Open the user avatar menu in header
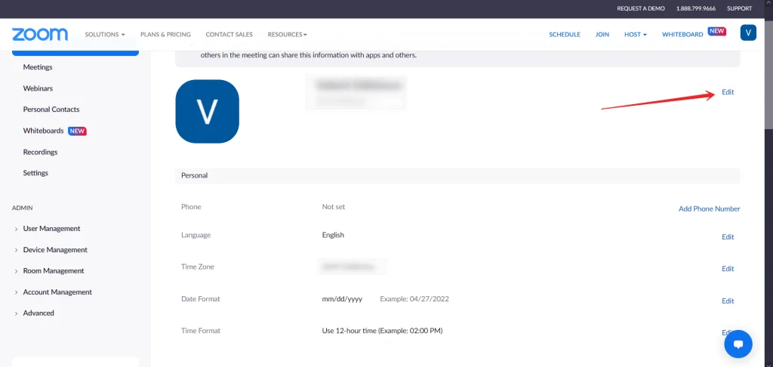 point(748,32)
